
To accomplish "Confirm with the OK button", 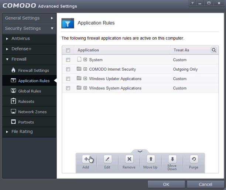I will pos(166,184).
